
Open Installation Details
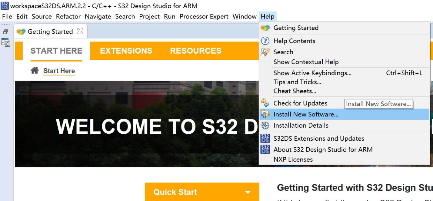pyautogui.click(x=344, y=125)
